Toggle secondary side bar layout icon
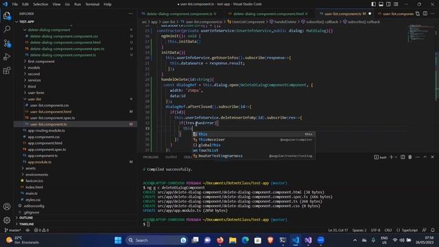 click(x=388, y=4)
